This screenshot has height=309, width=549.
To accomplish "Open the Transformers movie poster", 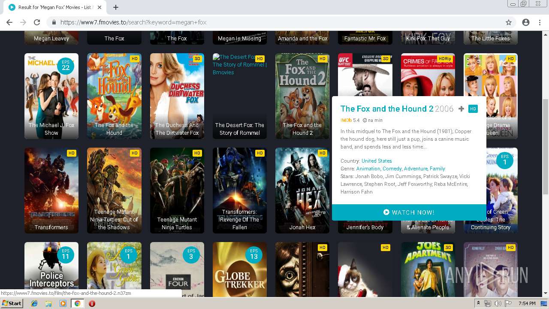I will click(x=51, y=191).
